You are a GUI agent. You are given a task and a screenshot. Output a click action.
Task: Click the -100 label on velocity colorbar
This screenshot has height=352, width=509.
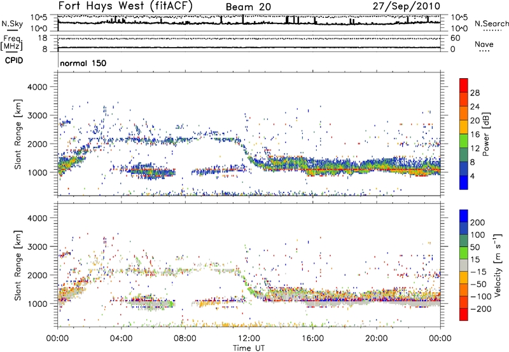[480, 297]
